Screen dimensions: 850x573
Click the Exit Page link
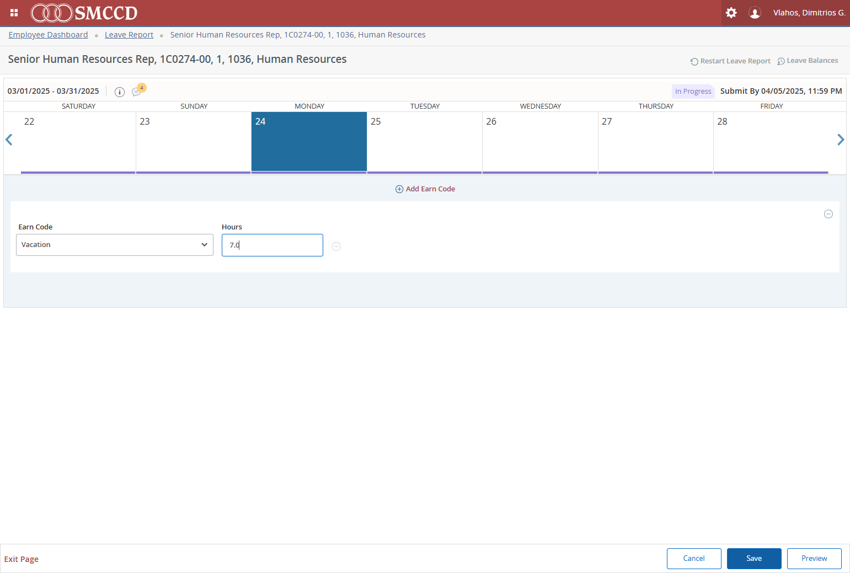[22, 559]
